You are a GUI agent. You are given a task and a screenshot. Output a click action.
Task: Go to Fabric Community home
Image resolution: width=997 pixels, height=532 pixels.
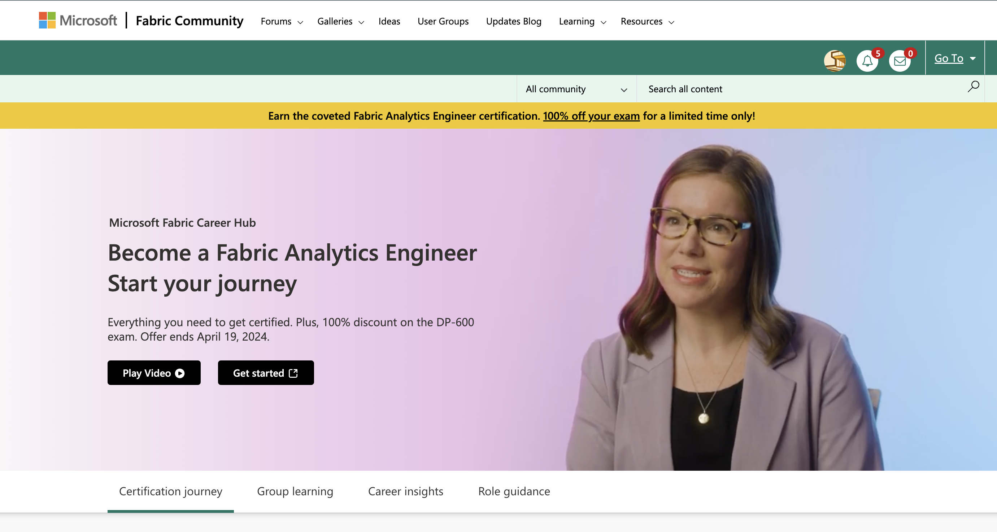tap(189, 21)
